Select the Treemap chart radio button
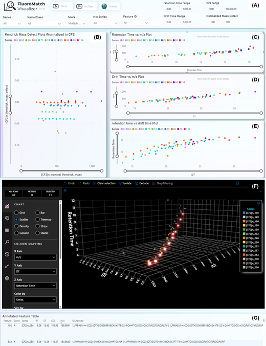This screenshot has height=346, width=266. pos(37,220)
